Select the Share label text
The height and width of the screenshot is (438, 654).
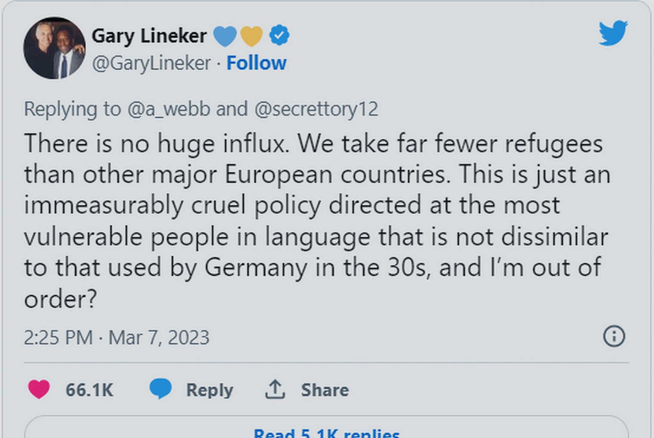(x=325, y=390)
